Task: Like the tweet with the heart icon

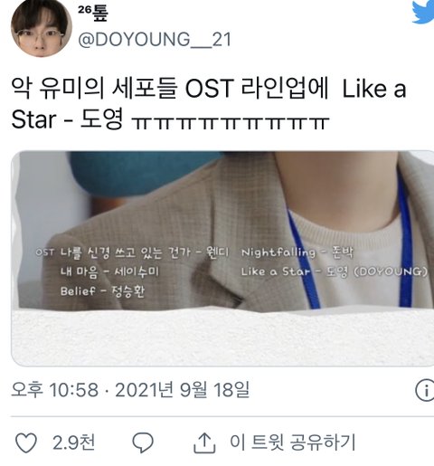Action: point(26,443)
